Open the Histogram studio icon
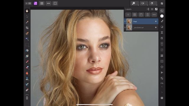 click(162, 56)
